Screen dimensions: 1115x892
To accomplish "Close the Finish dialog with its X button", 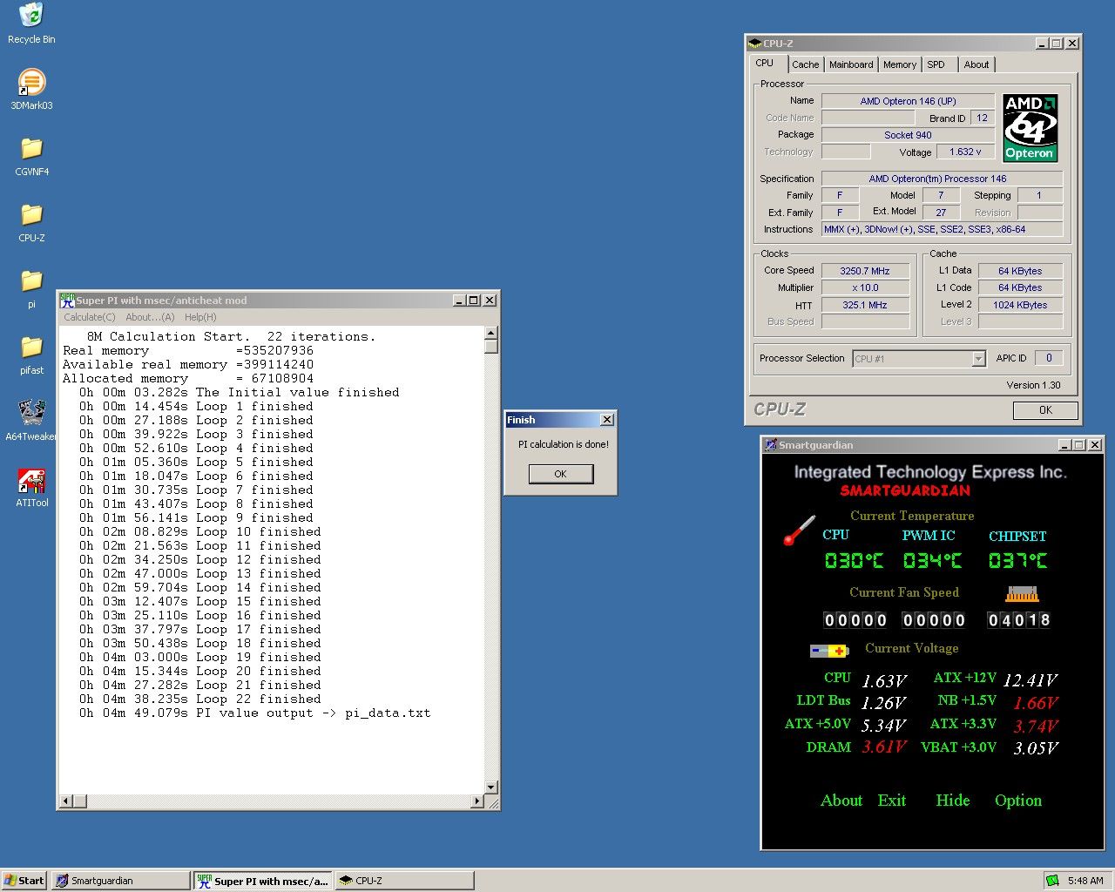I will (x=607, y=420).
